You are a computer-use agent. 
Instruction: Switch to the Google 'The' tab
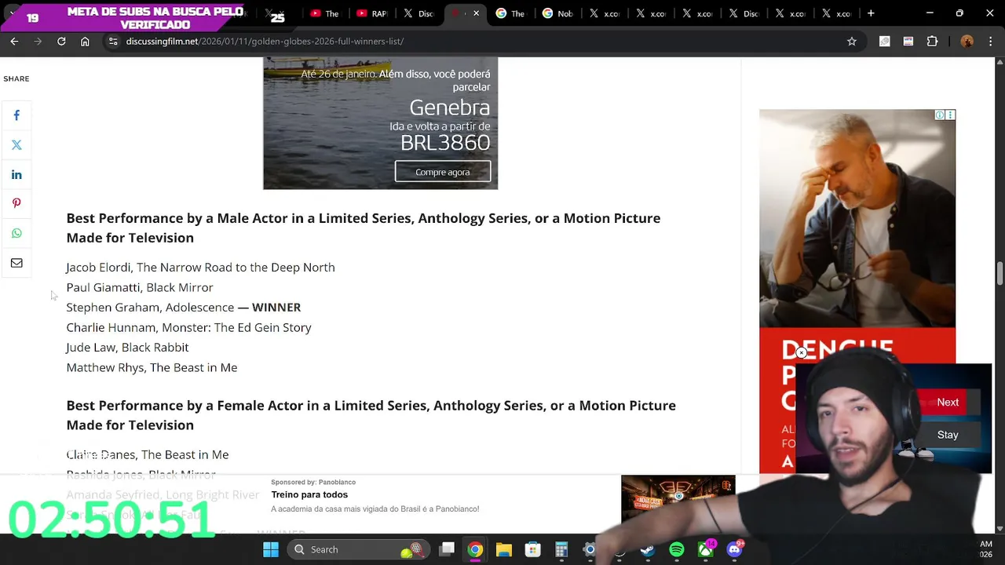[x=510, y=13]
